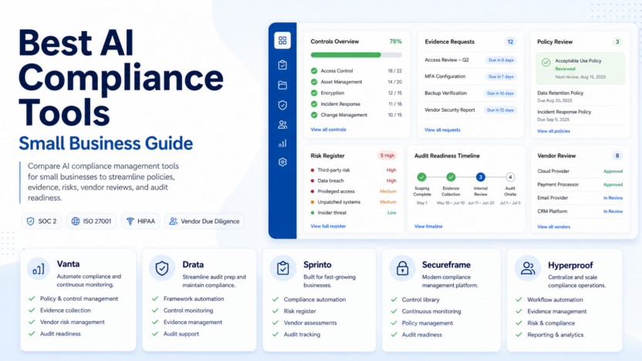Screen dimensions: 642x361
Task: Select the Scoping Complete timeline step
Action: [x=422, y=177]
